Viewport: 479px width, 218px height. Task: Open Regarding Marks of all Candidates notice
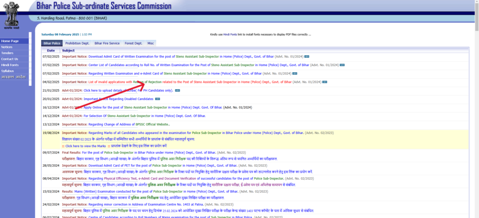click(x=196, y=133)
